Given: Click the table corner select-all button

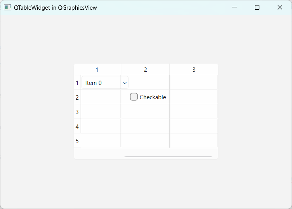Looking at the screenshot, I should (78, 69).
